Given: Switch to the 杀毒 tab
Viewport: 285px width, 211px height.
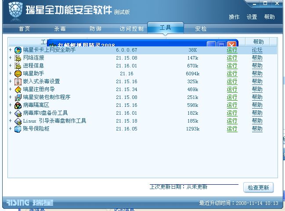Looking at the screenshot, I should point(60,28).
